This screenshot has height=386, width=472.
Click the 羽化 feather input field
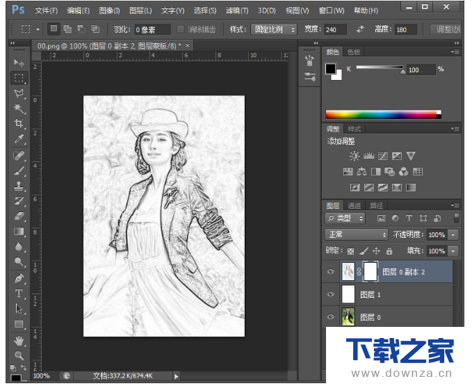(x=152, y=29)
